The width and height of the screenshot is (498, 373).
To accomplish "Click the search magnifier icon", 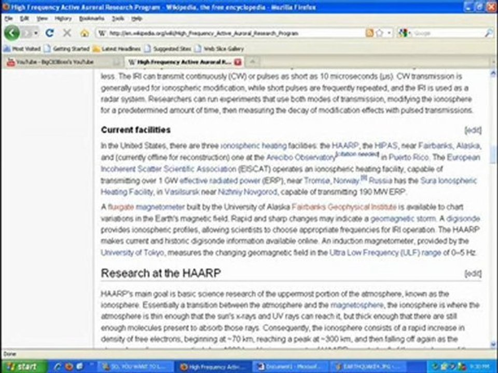I will click(x=489, y=33).
